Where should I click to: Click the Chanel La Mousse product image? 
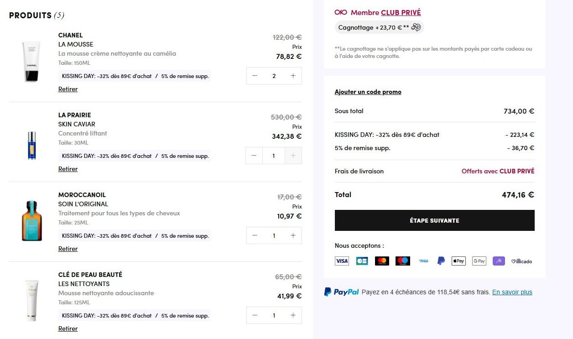tap(31, 62)
